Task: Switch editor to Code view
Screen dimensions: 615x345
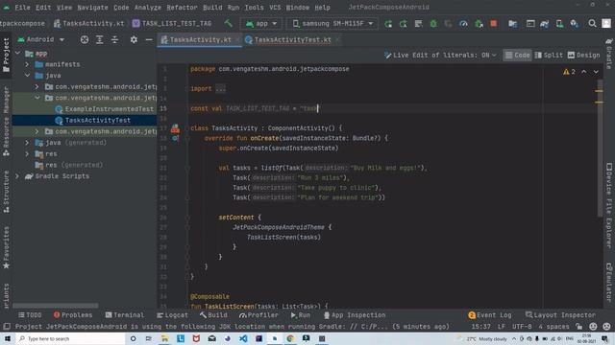Action: [517, 56]
